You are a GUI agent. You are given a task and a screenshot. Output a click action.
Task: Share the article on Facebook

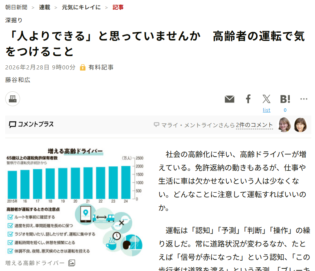click(x=248, y=99)
